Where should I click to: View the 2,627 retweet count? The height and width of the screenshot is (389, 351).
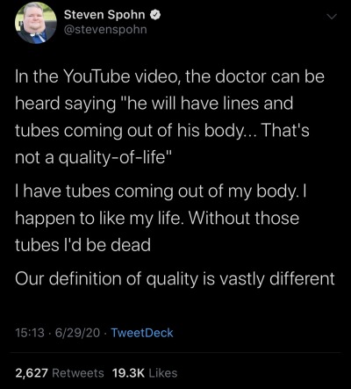tap(32, 373)
